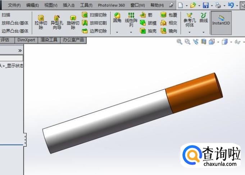Select the 扫描 sweep boss feature
This screenshot has width=245, height=175.
click(x=6, y=15)
